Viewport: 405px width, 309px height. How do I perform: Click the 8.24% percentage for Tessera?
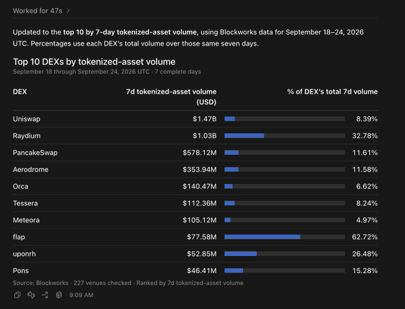click(367, 204)
